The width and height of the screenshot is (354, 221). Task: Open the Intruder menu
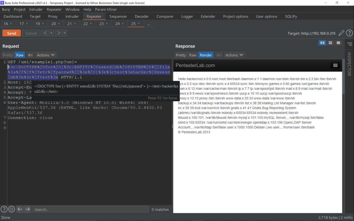pos(36,9)
